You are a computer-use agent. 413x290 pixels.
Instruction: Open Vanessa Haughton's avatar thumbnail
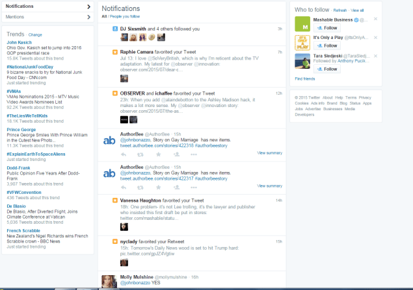(124, 227)
